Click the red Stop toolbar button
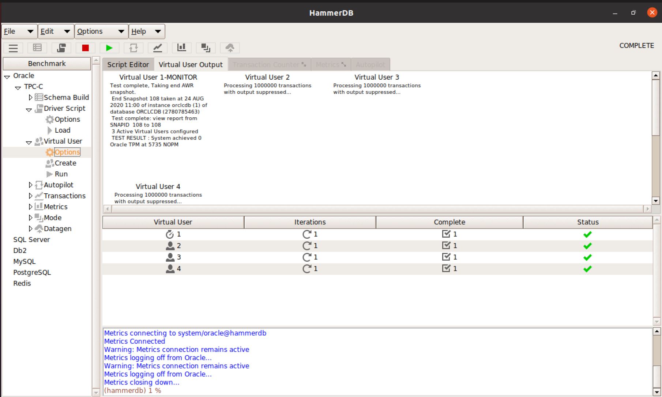Image resolution: width=662 pixels, height=397 pixels. 85,48
